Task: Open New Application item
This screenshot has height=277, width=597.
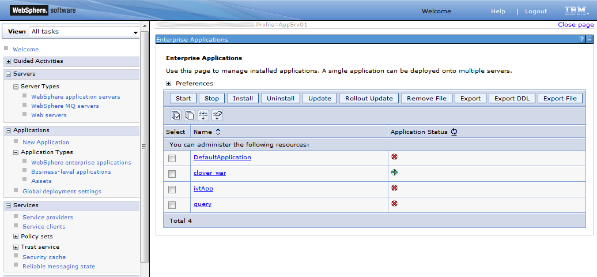Action: (46, 143)
